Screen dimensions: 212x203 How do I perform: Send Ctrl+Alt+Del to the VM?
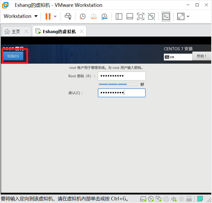[x=68, y=16]
